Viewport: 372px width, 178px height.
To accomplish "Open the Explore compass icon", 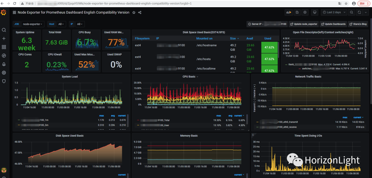I will pos(4,55).
